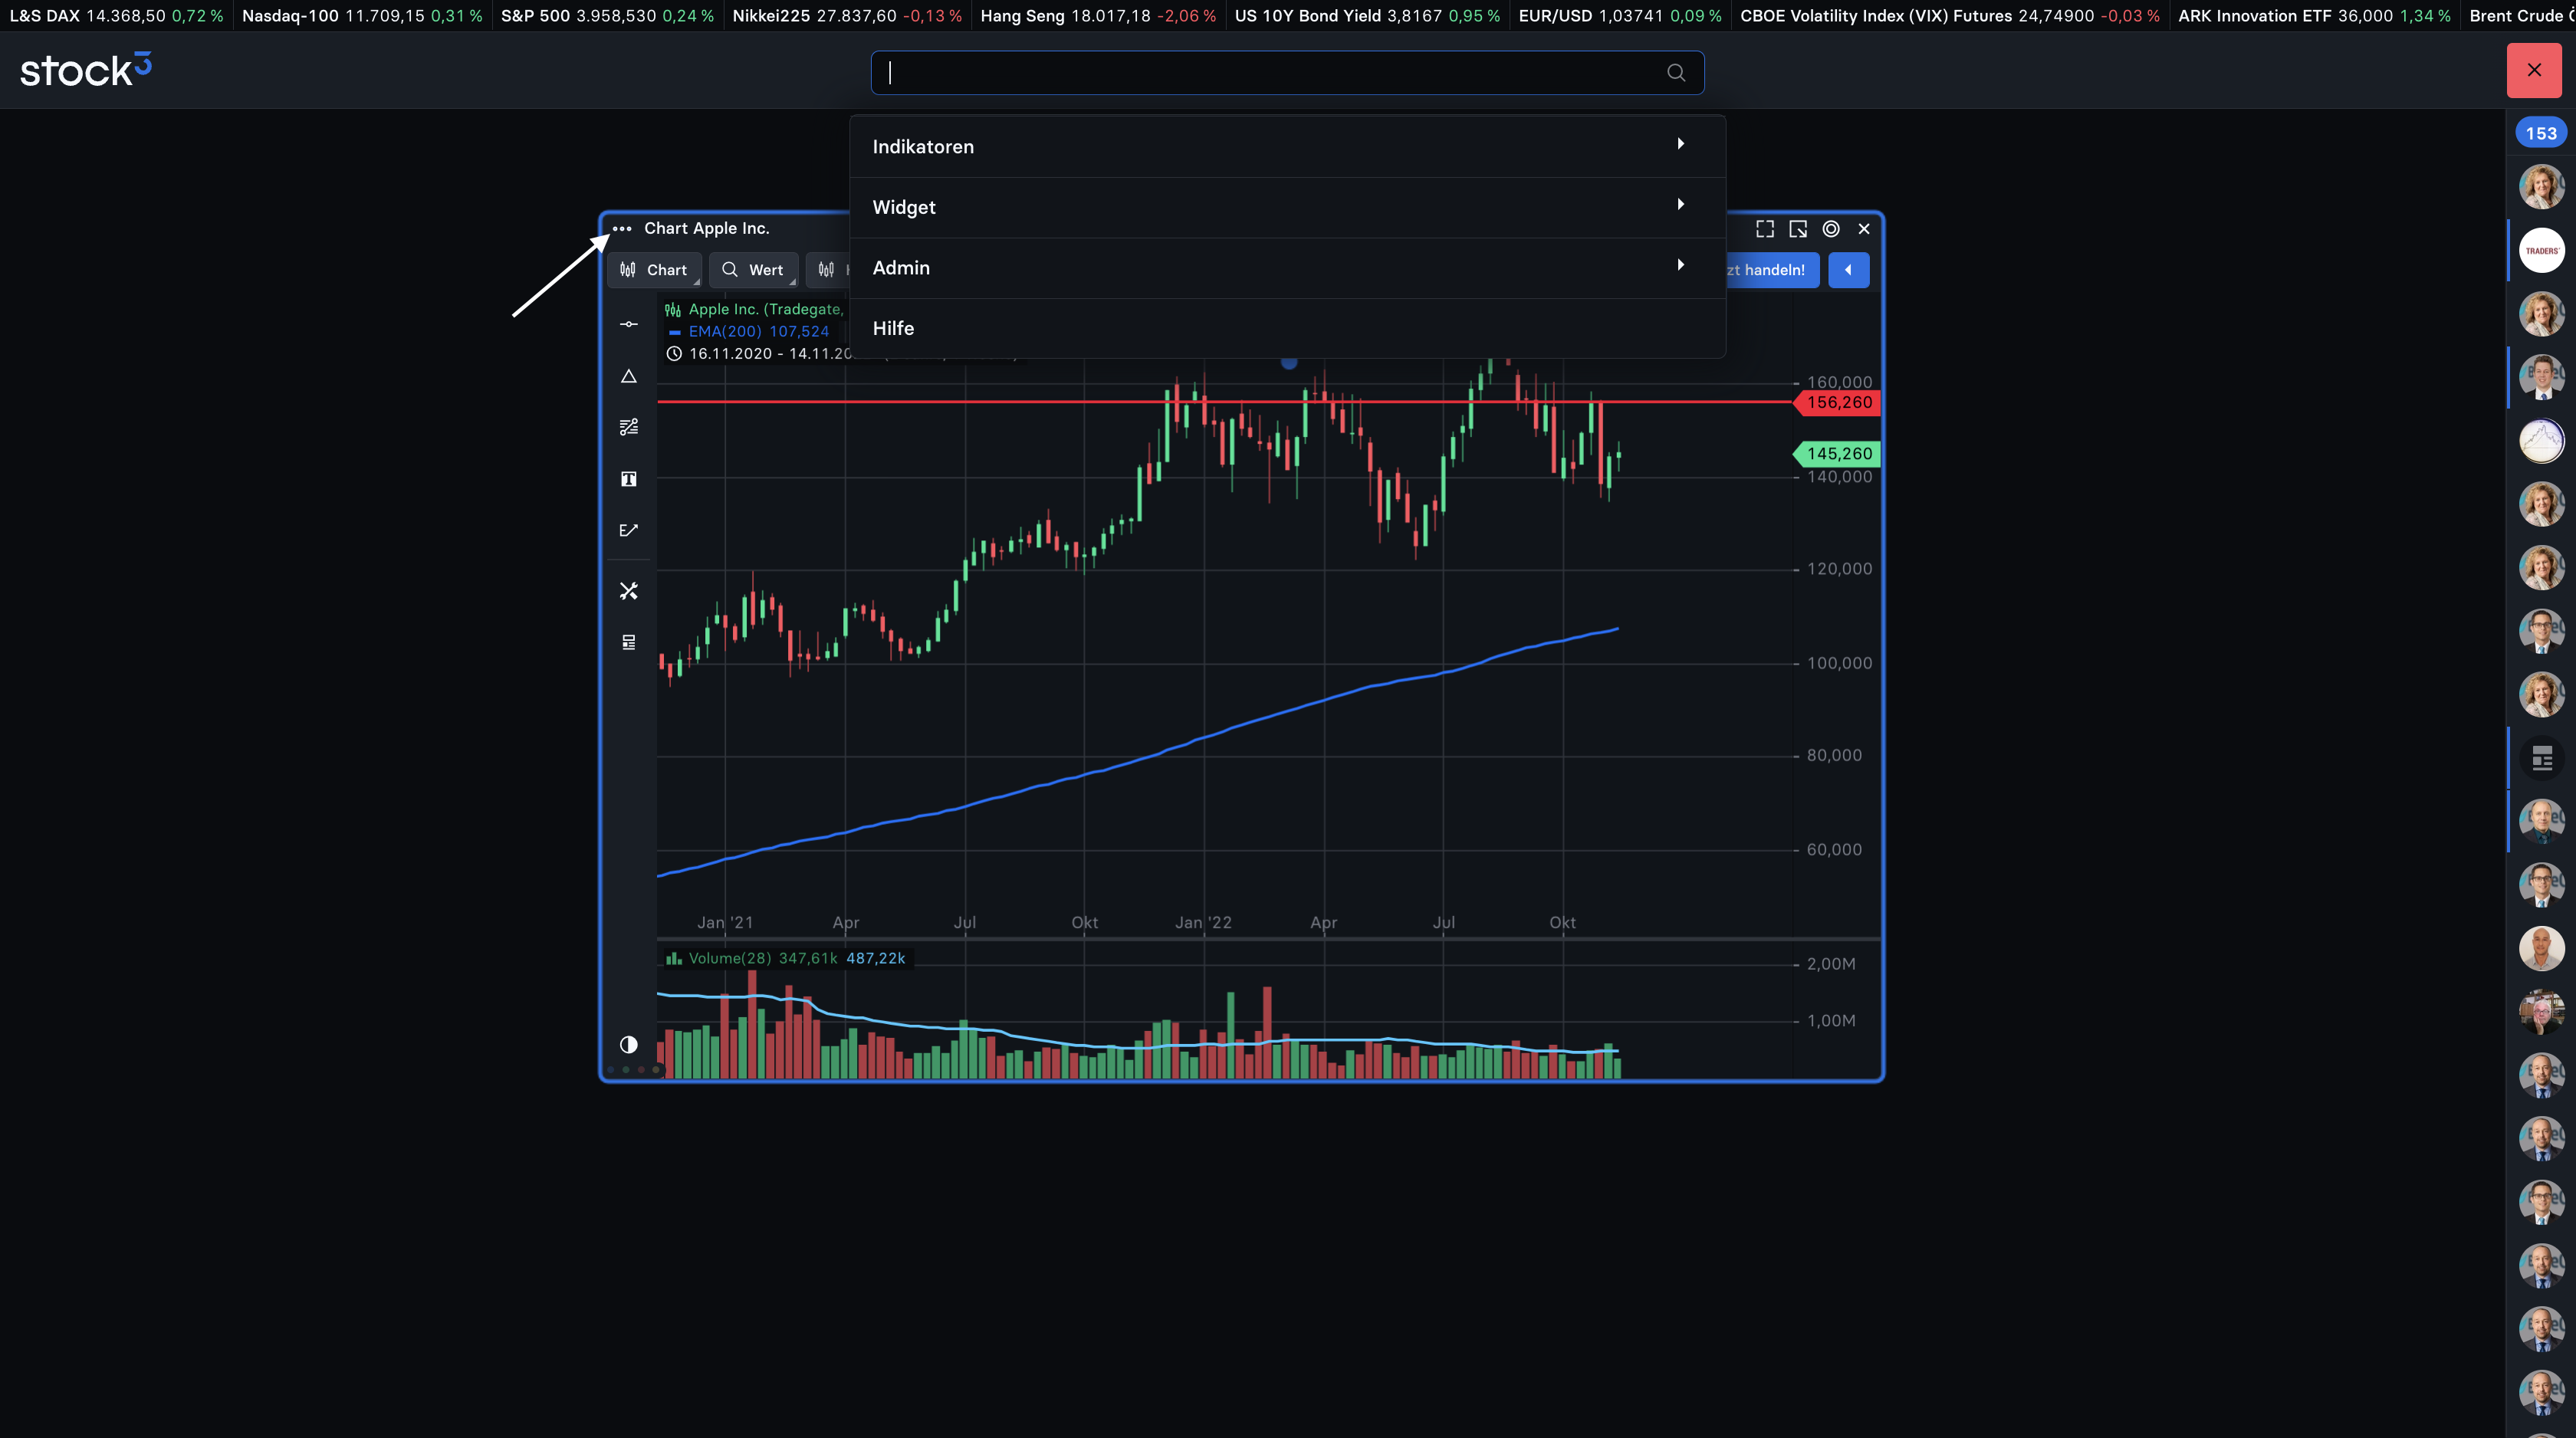Click the magnifier icon in the search field
The height and width of the screenshot is (1438, 2576).
1676,73
